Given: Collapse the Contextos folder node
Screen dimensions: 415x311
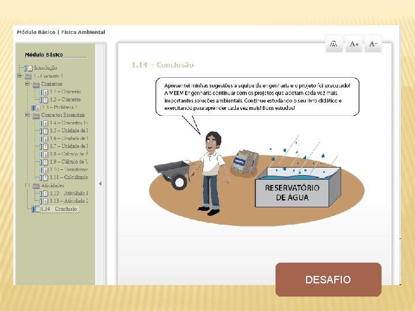Looking at the screenshot, I should click(x=27, y=84).
